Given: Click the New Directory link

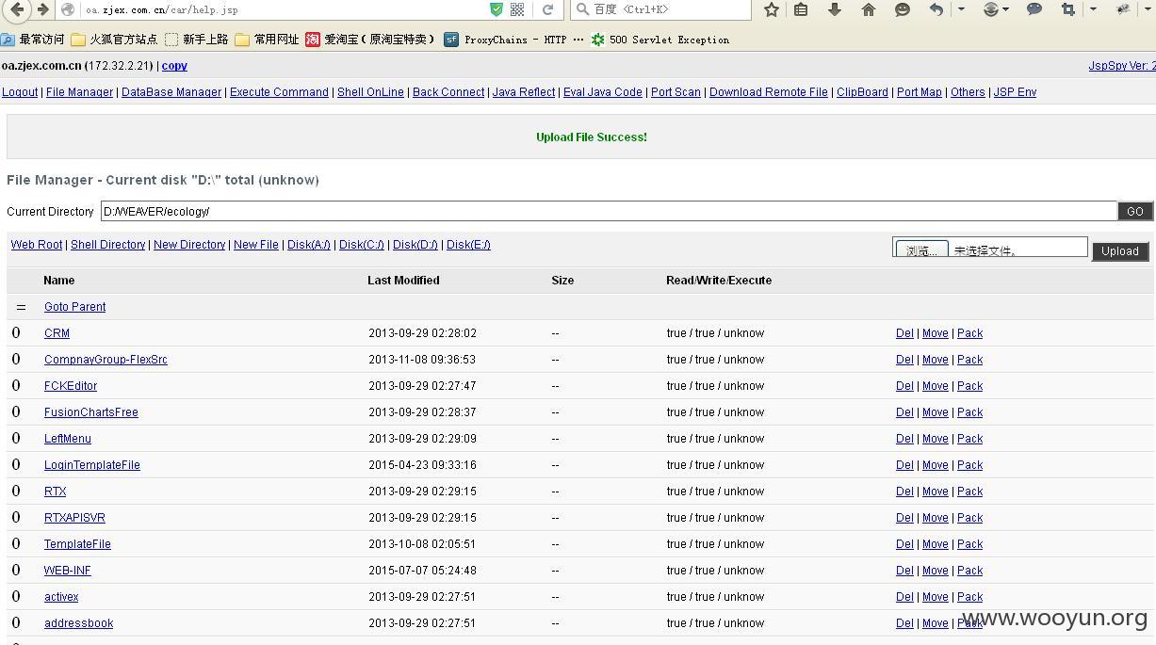Looking at the screenshot, I should [189, 245].
